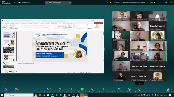Expand the arrow next to Чат
The height and width of the screenshot is (97, 174).
tap(64, 89)
